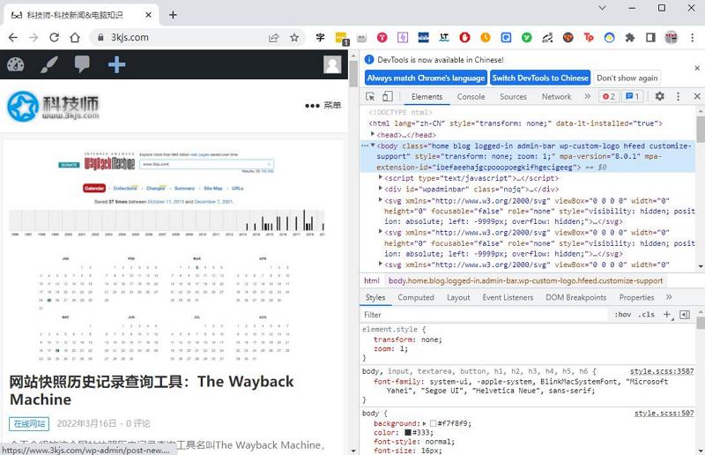Reload the 3kjs.com page
This screenshot has height=455, width=705.
tap(54, 37)
